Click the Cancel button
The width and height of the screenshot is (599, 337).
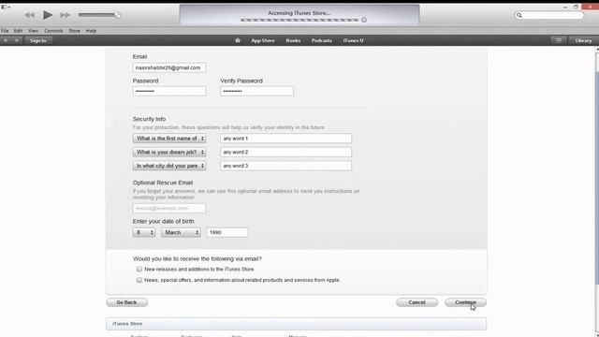[416, 302]
